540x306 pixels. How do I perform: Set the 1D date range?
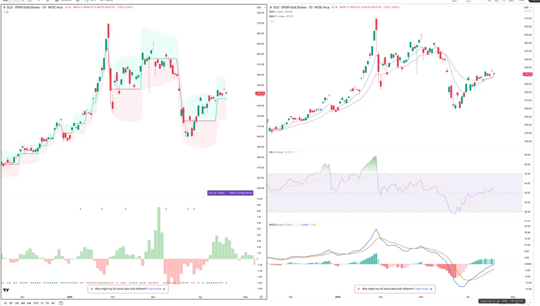point(5,303)
